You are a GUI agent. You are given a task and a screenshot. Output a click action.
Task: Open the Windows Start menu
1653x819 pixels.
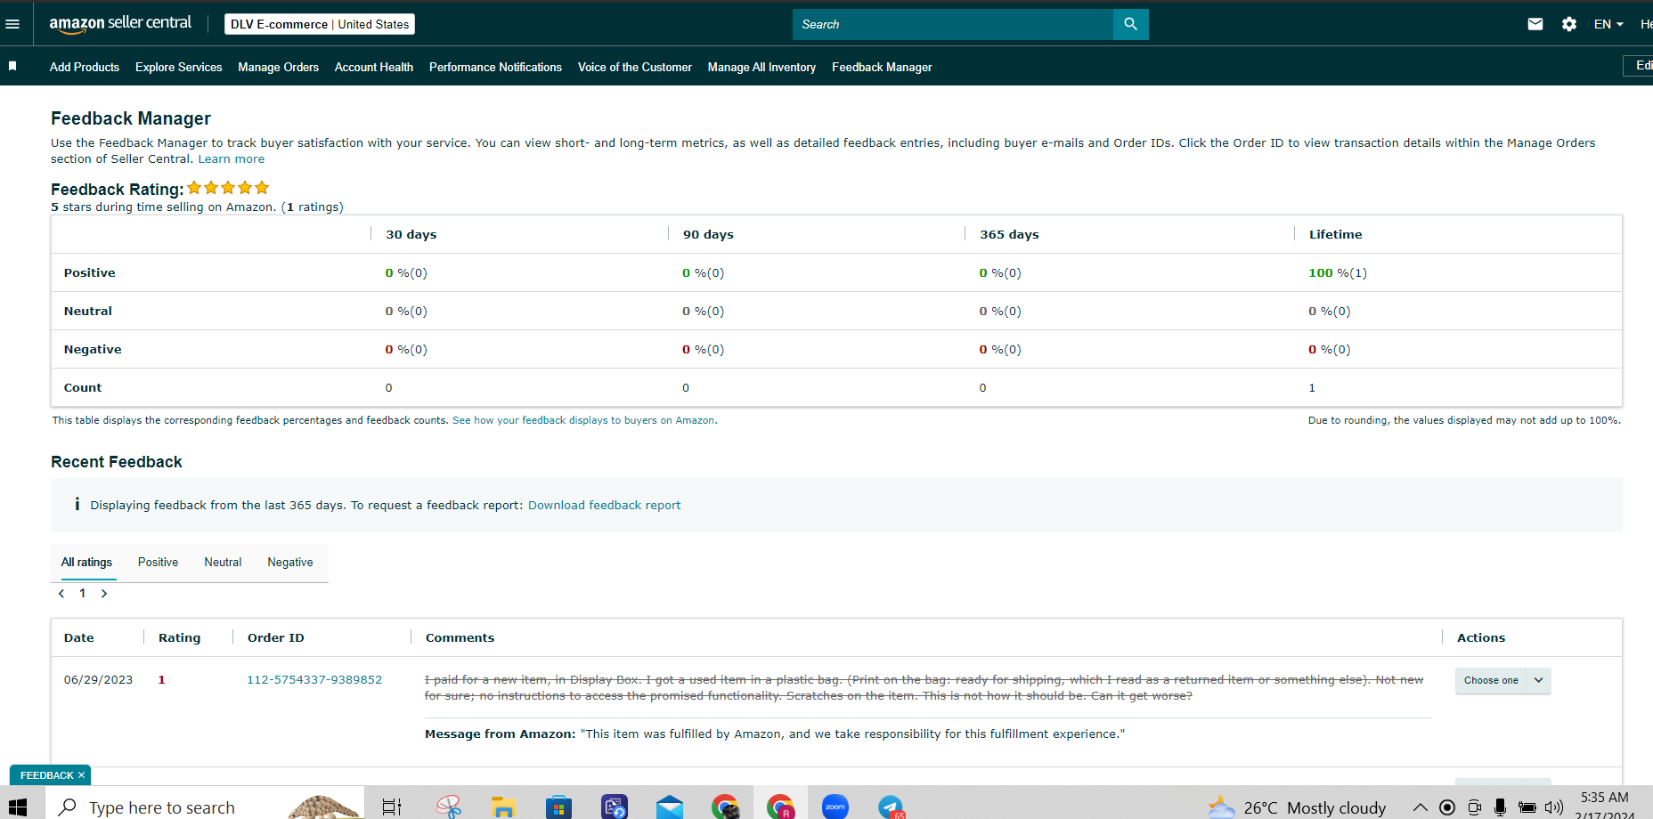17,807
